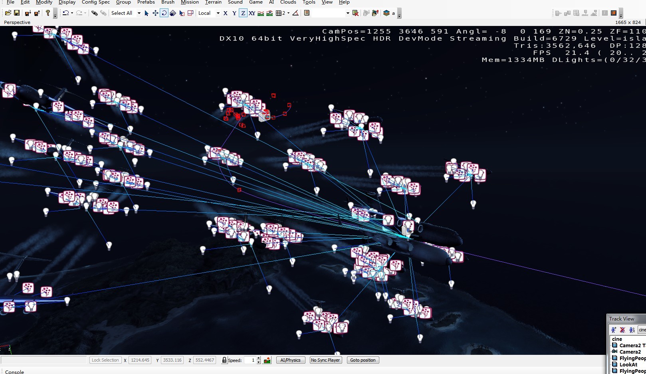Click the load selected objects icon
Viewport: 646px width, 374px height.
375,13
